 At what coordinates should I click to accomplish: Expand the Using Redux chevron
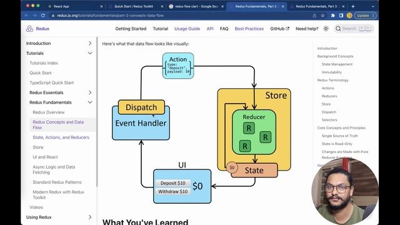pyautogui.click(x=90, y=217)
